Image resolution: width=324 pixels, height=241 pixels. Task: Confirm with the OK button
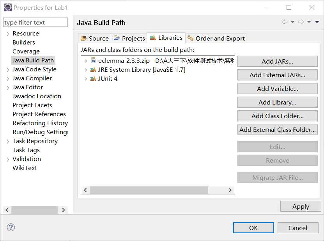click(x=253, y=228)
